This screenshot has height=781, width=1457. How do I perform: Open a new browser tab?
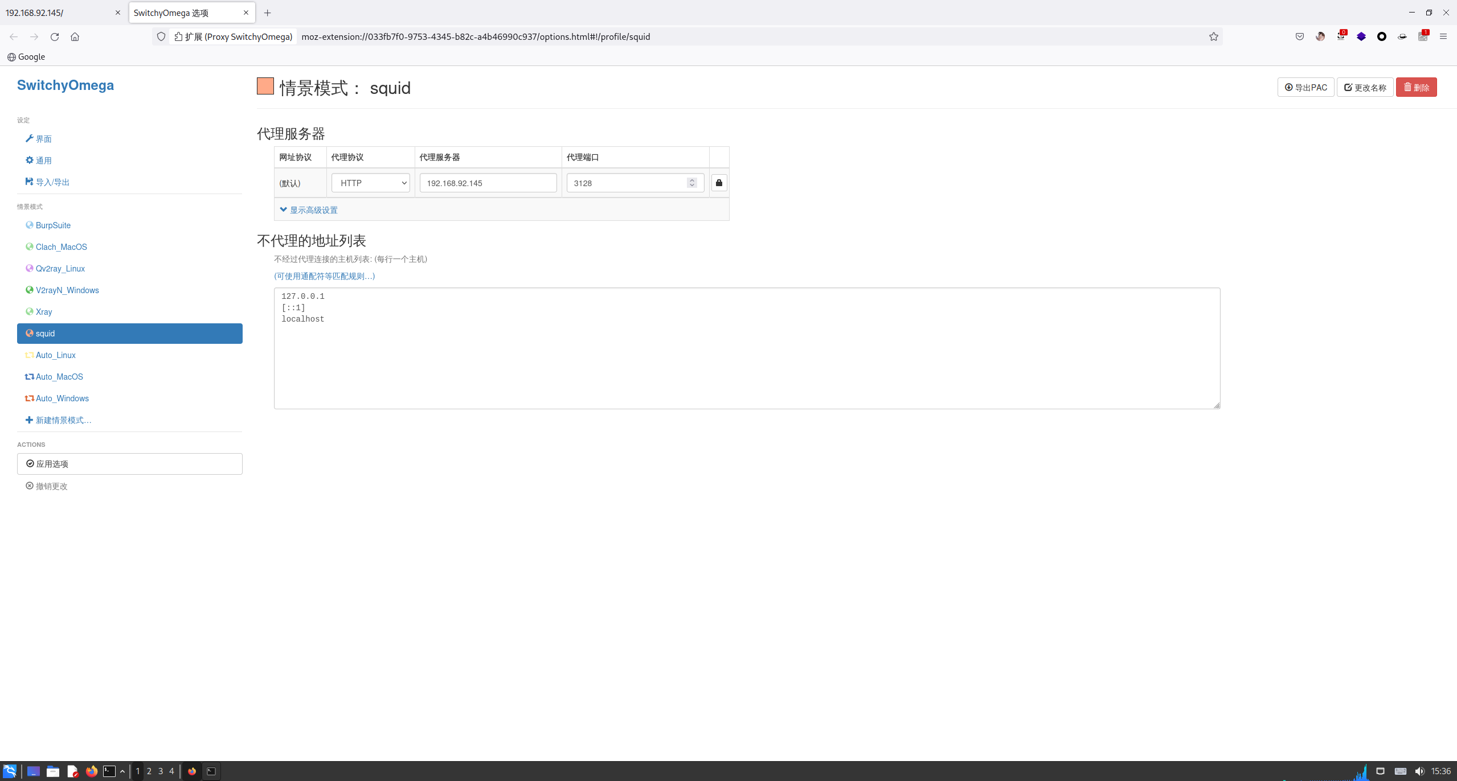(267, 13)
